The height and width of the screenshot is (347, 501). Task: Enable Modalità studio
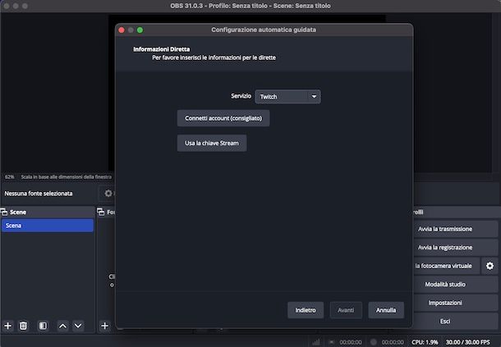click(456, 285)
